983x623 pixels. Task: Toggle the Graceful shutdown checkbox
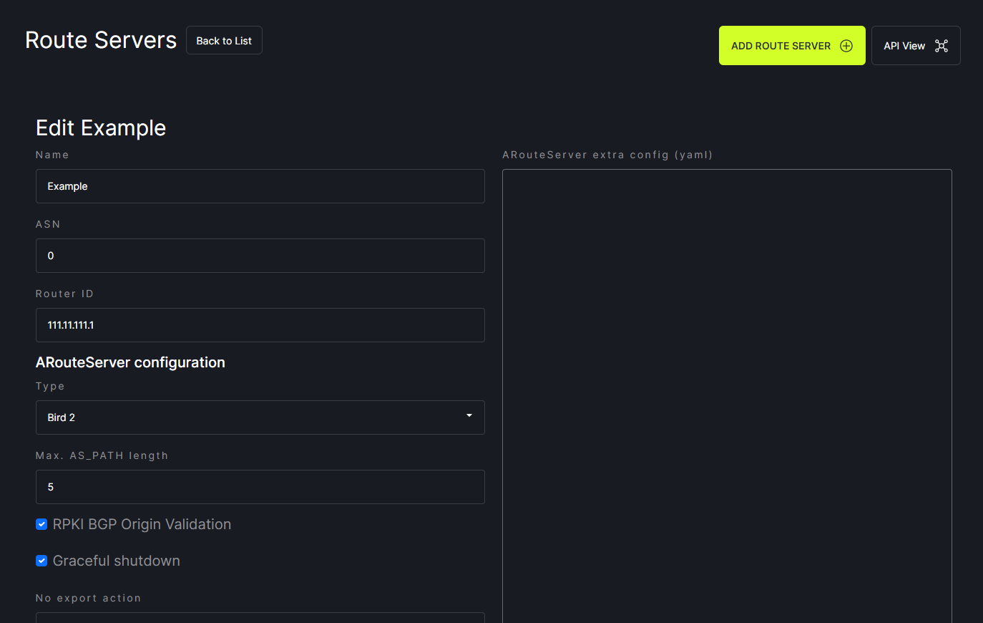tap(41, 561)
